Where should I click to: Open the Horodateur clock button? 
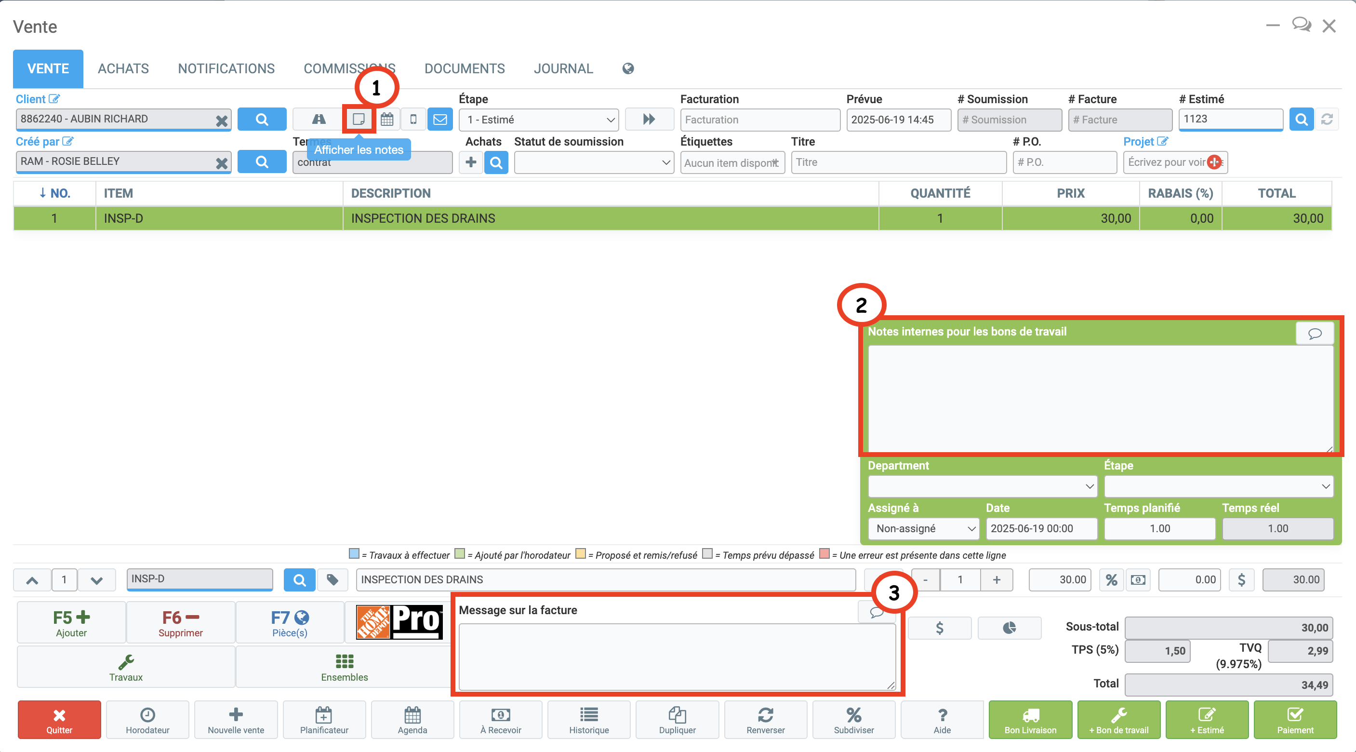pyautogui.click(x=147, y=720)
